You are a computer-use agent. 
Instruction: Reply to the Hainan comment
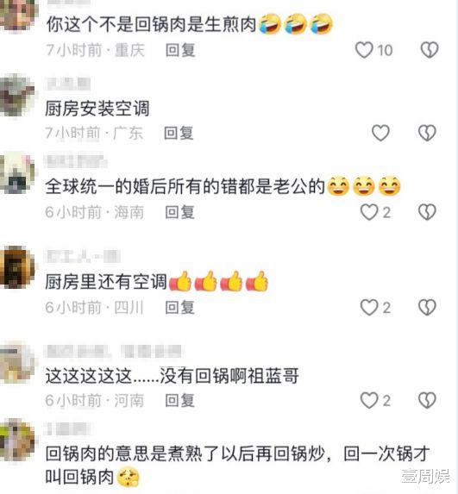pyautogui.click(x=179, y=212)
